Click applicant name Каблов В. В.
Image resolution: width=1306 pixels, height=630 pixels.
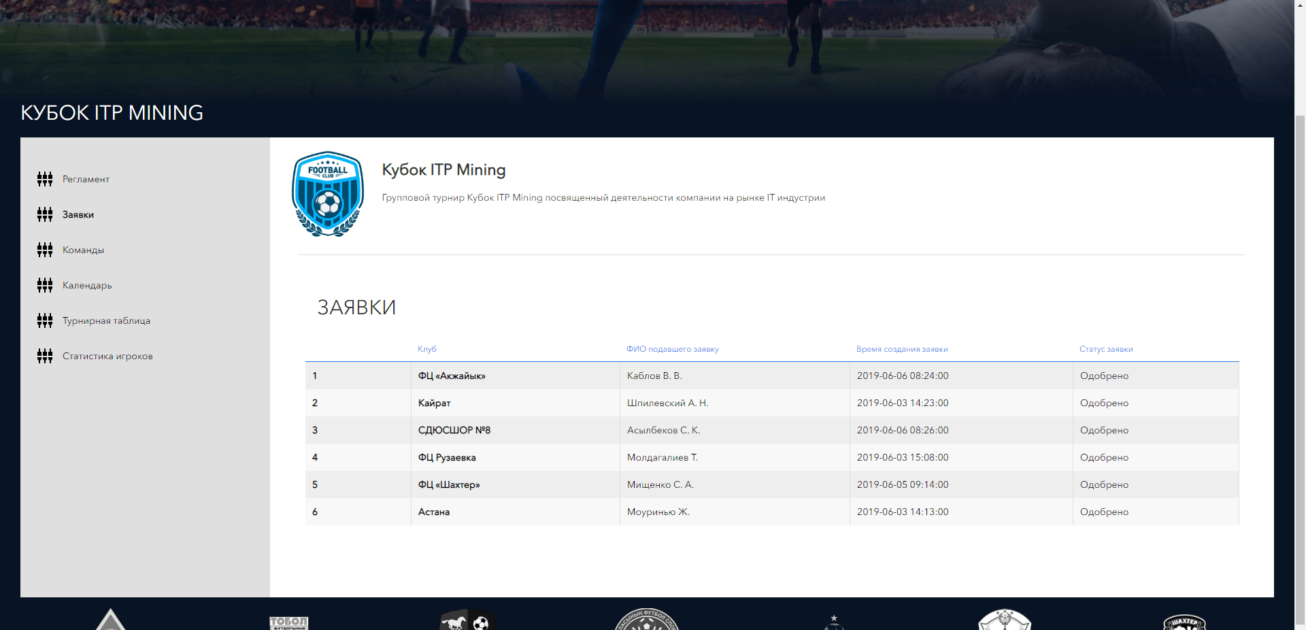[654, 376]
